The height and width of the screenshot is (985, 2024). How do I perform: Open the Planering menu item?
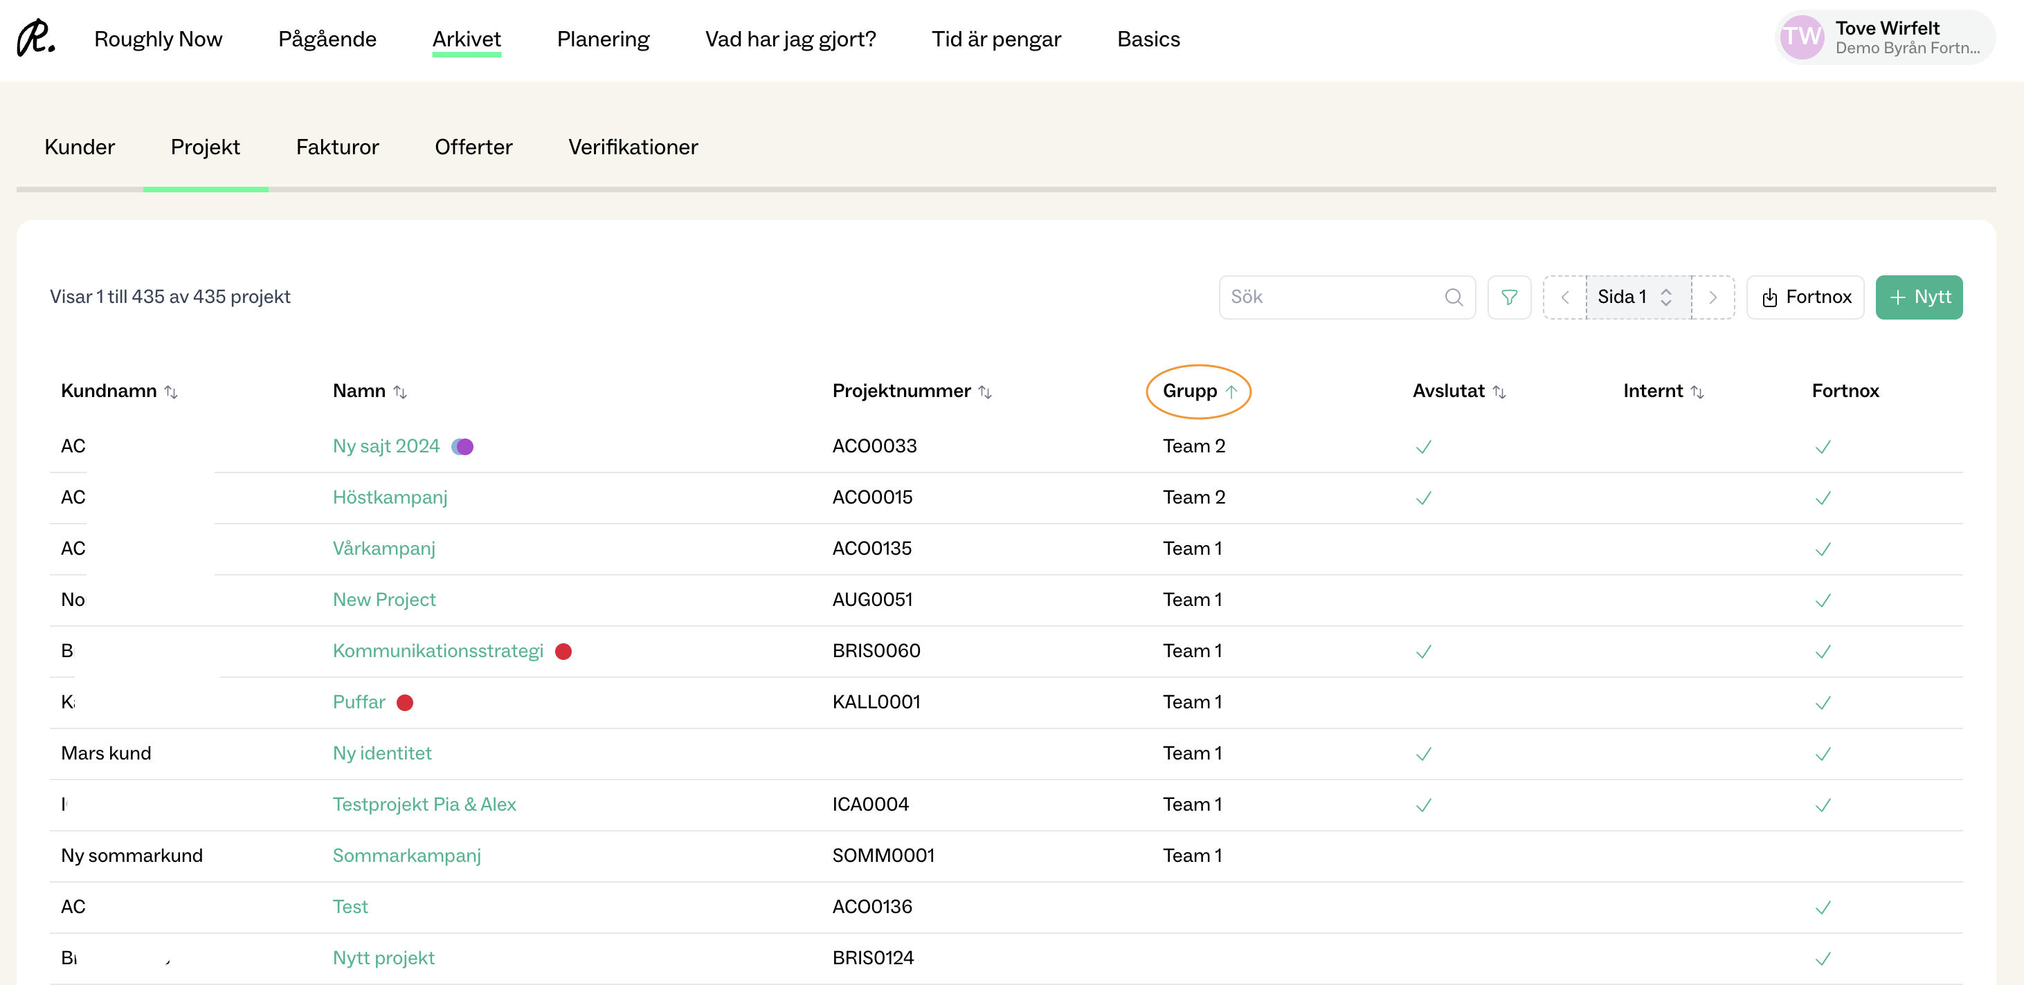click(x=603, y=39)
